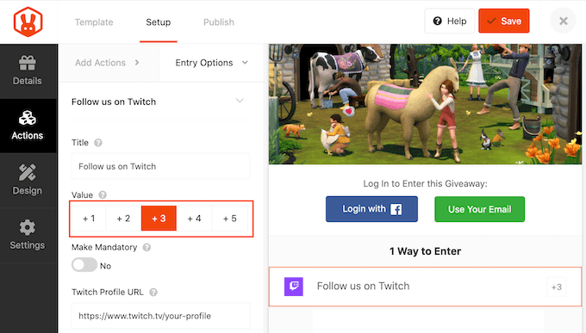Click the +3 badge in the preview
Viewport: 586px width, 333px height.
pos(556,287)
